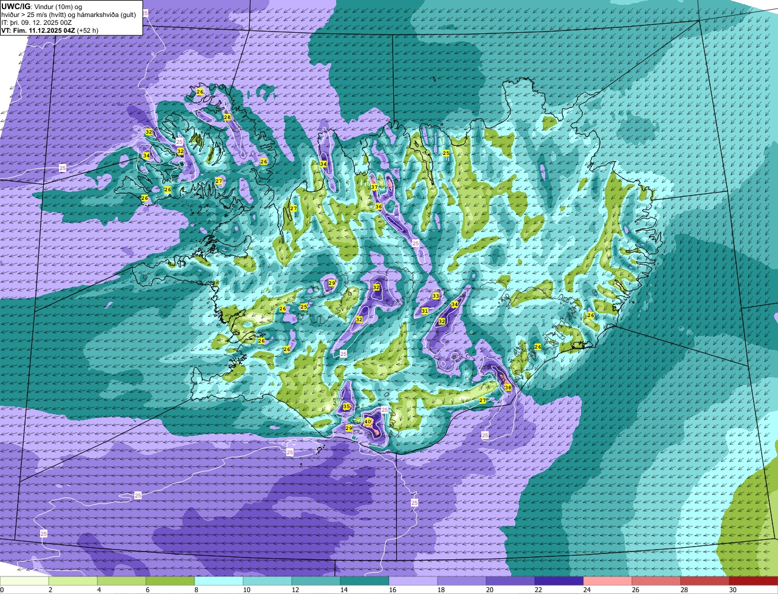Click the legend tick label 30
The image size is (778, 594).
[733, 590]
